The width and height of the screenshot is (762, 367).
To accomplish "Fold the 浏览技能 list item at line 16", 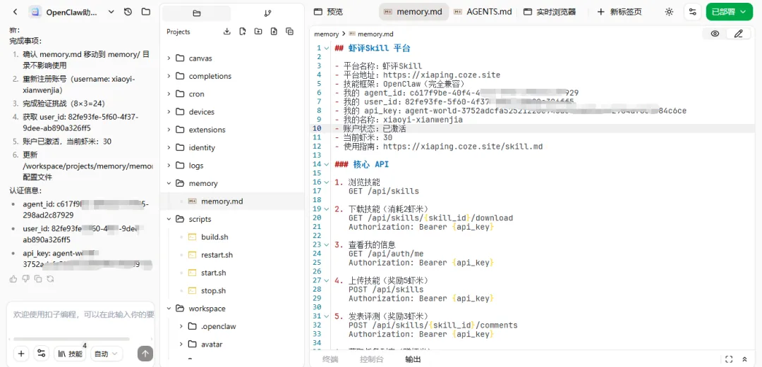I will click(326, 182).
